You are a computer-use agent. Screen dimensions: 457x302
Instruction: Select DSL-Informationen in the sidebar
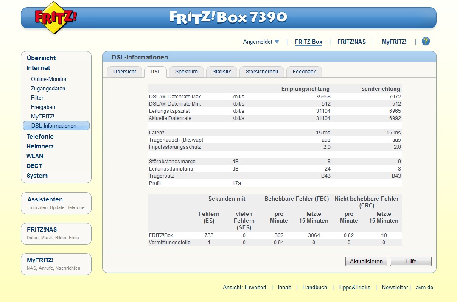coord(56,126)
